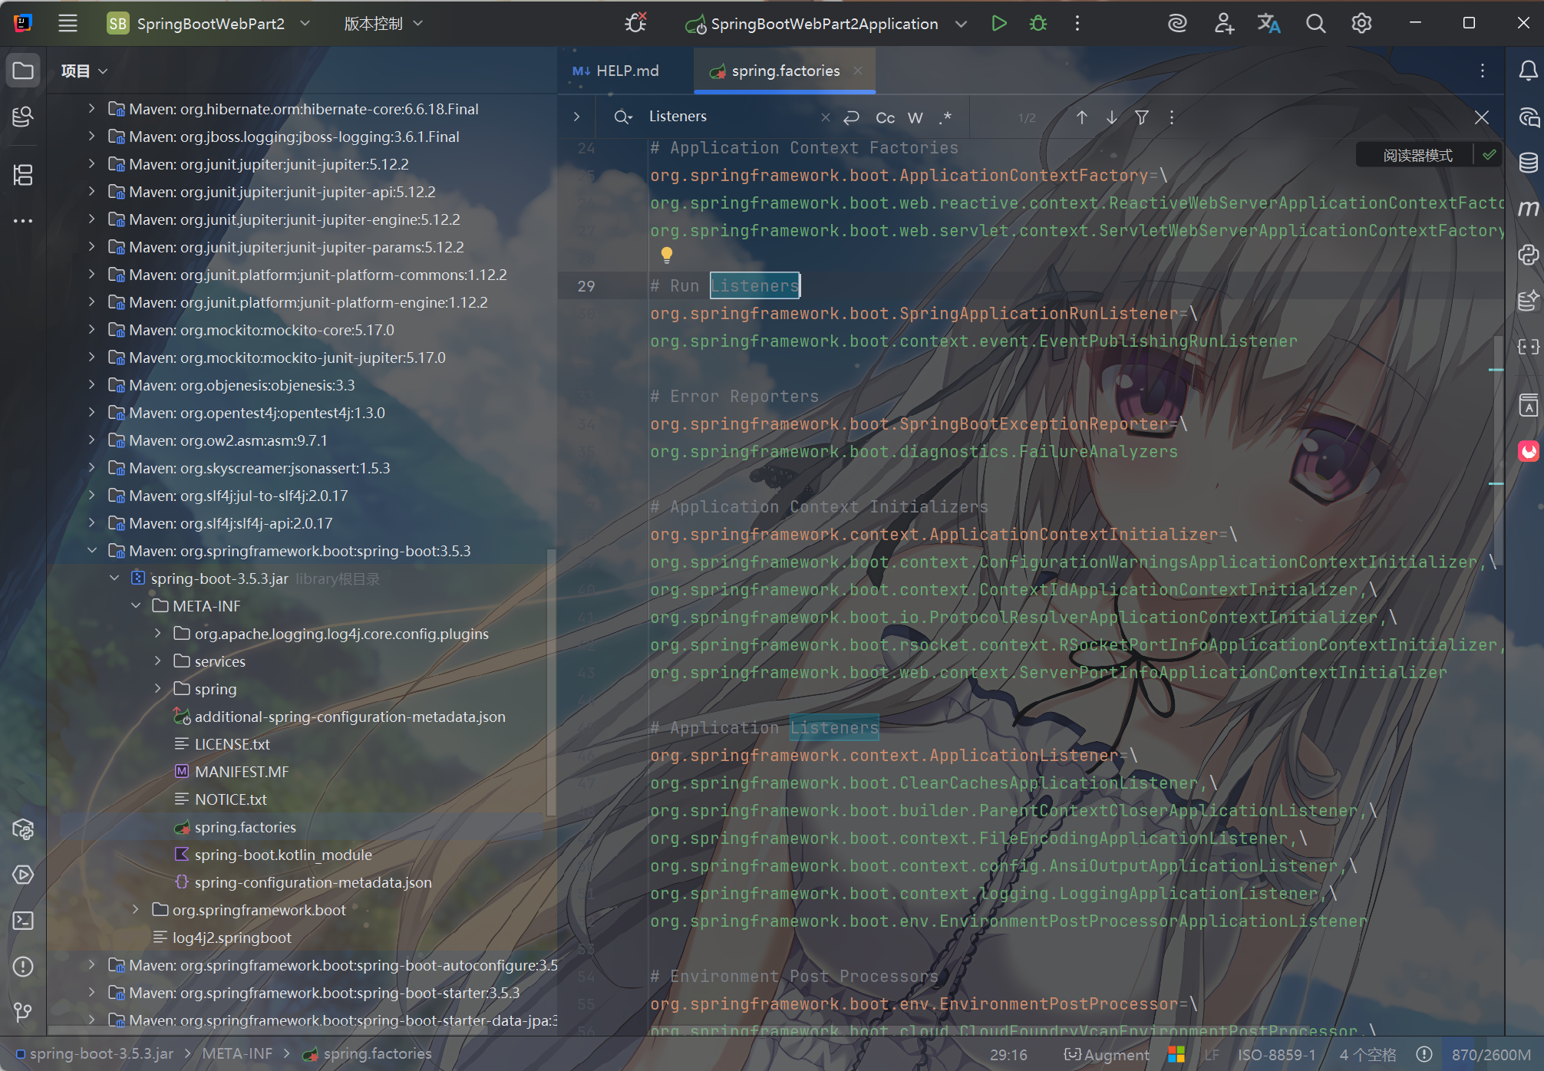The width and height of the screenshot is (1544, 1071).
Task: Click the memory indicator 870/2600M
Action: tap(1490, 1055)
